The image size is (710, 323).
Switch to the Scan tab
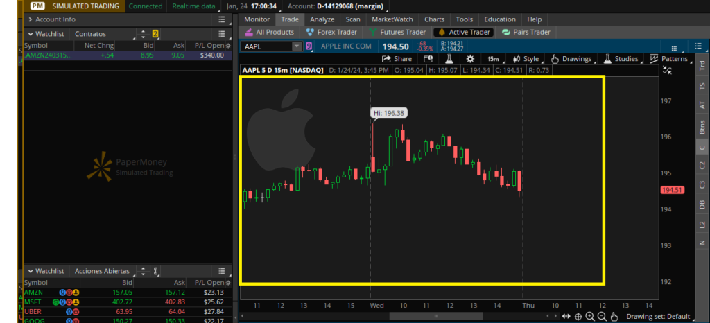click(353, 19)
